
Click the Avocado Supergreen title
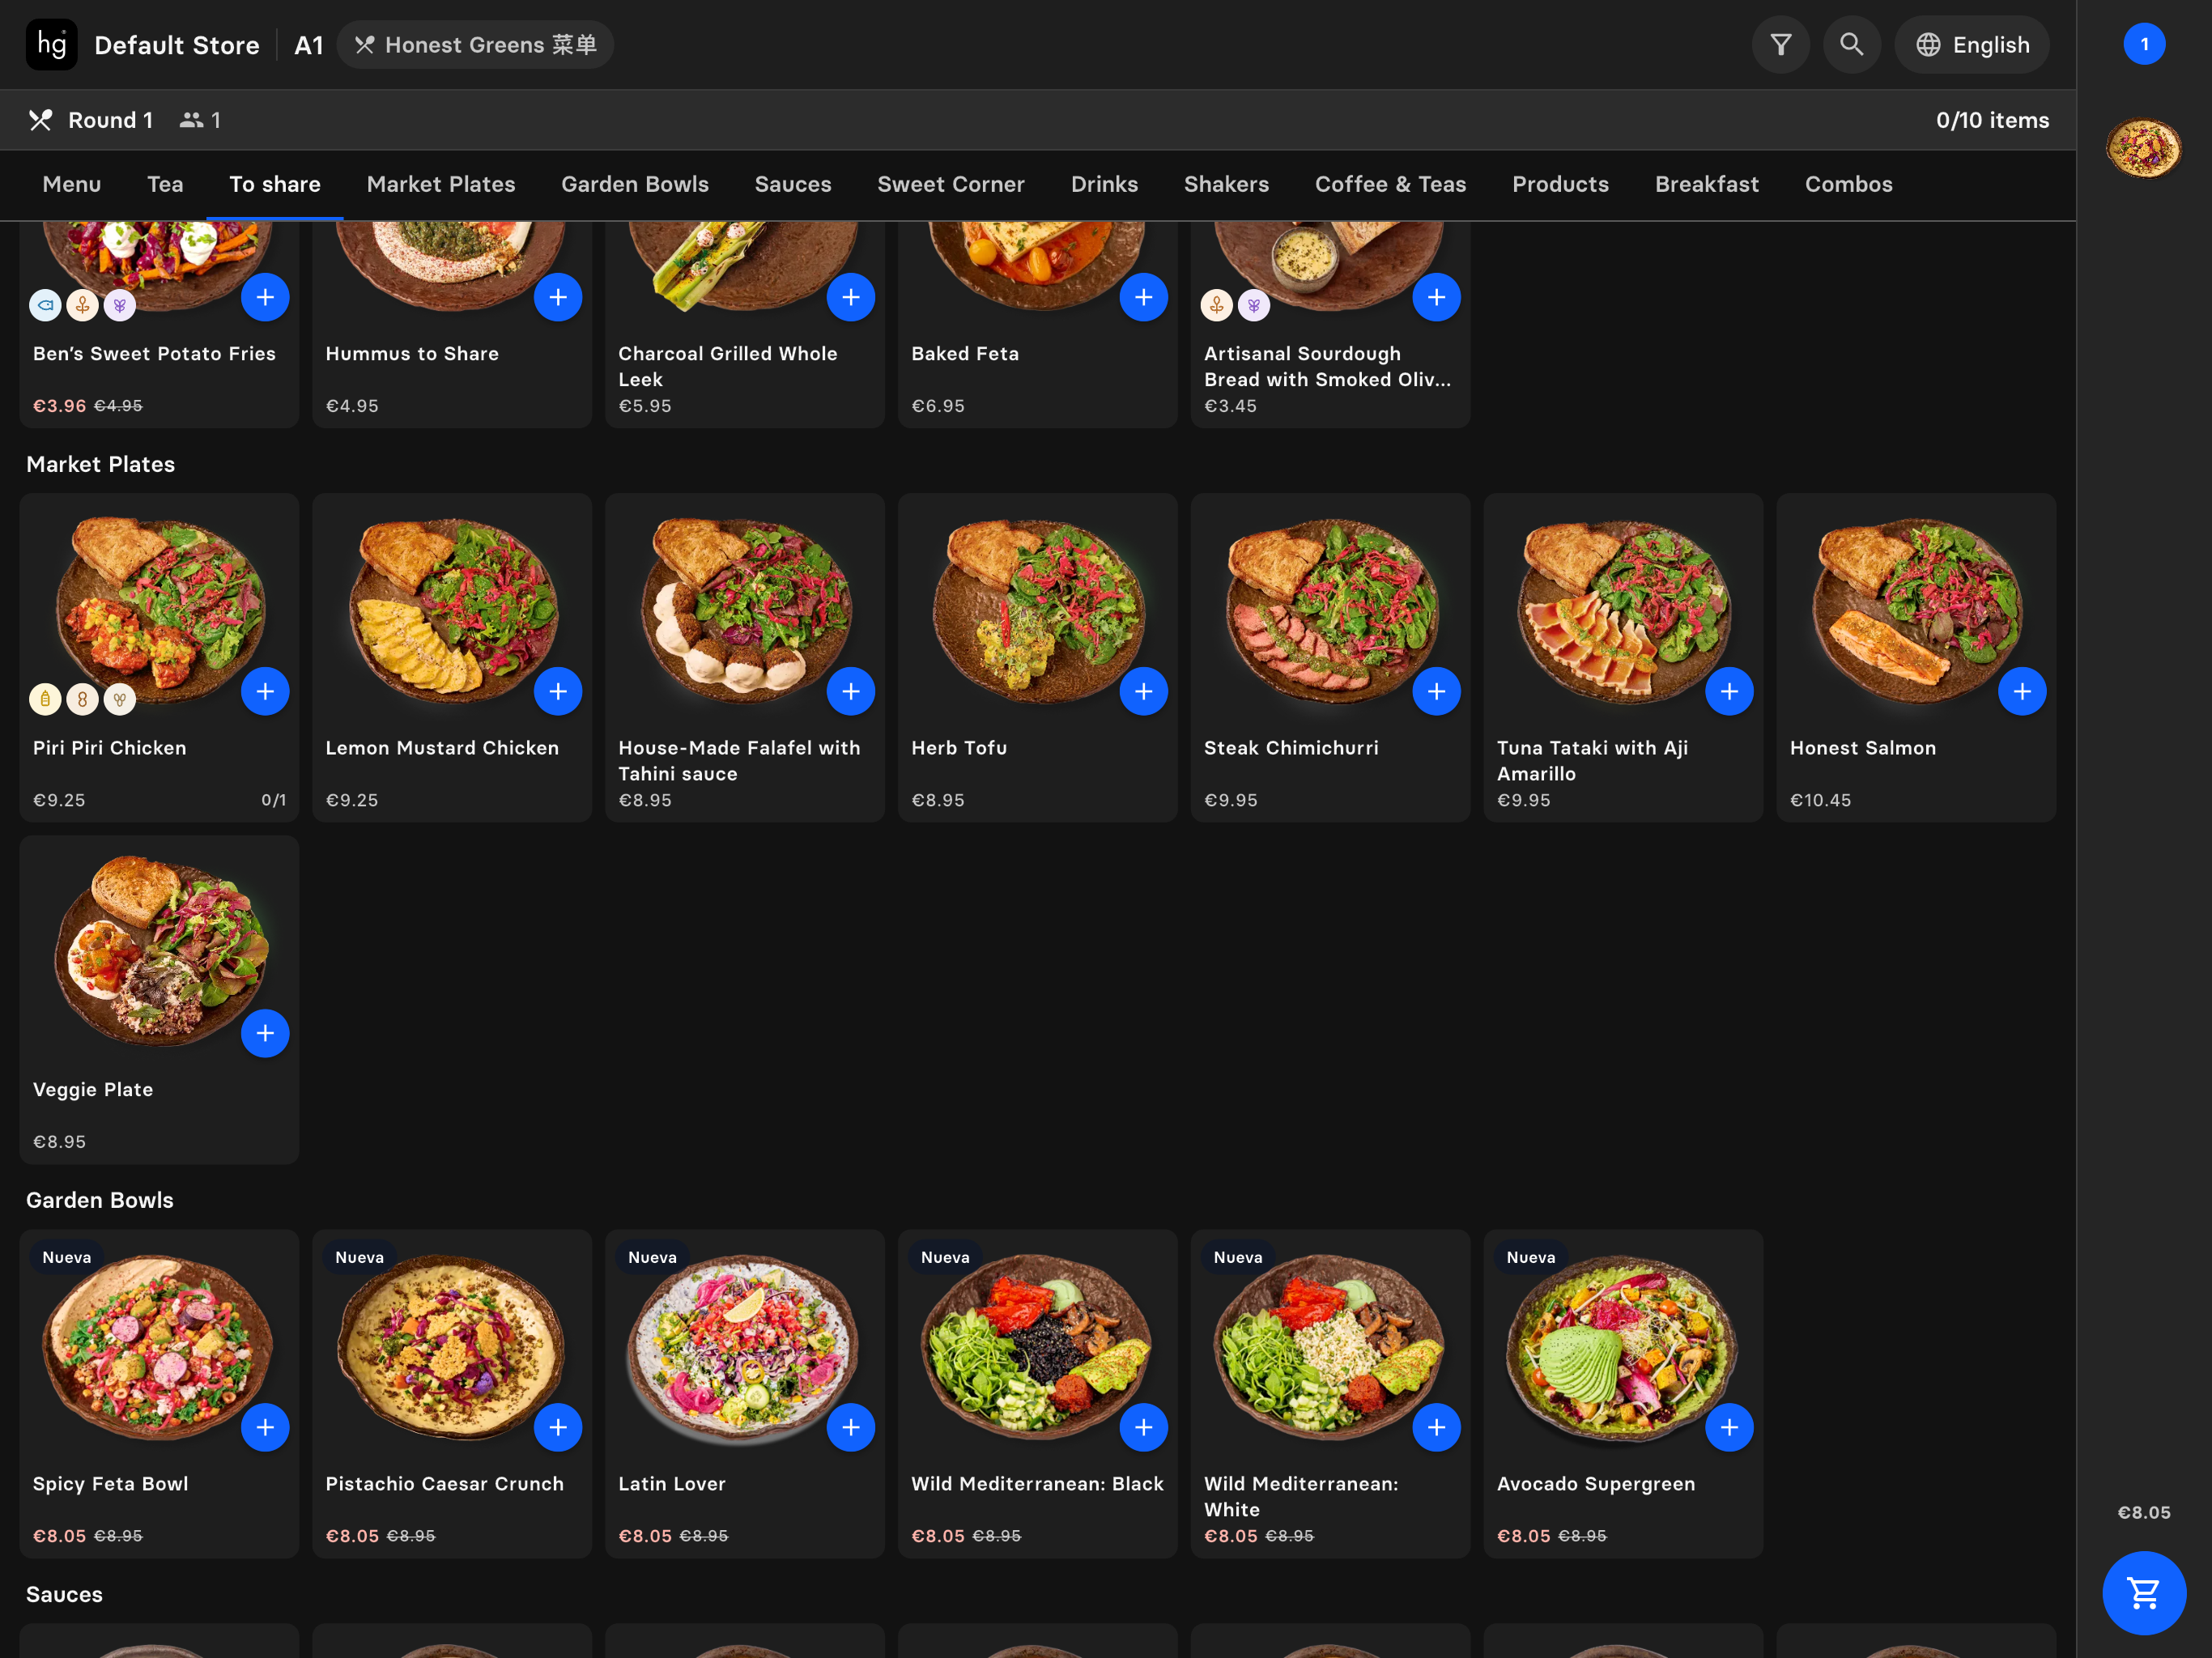tap(1596, 1484)
